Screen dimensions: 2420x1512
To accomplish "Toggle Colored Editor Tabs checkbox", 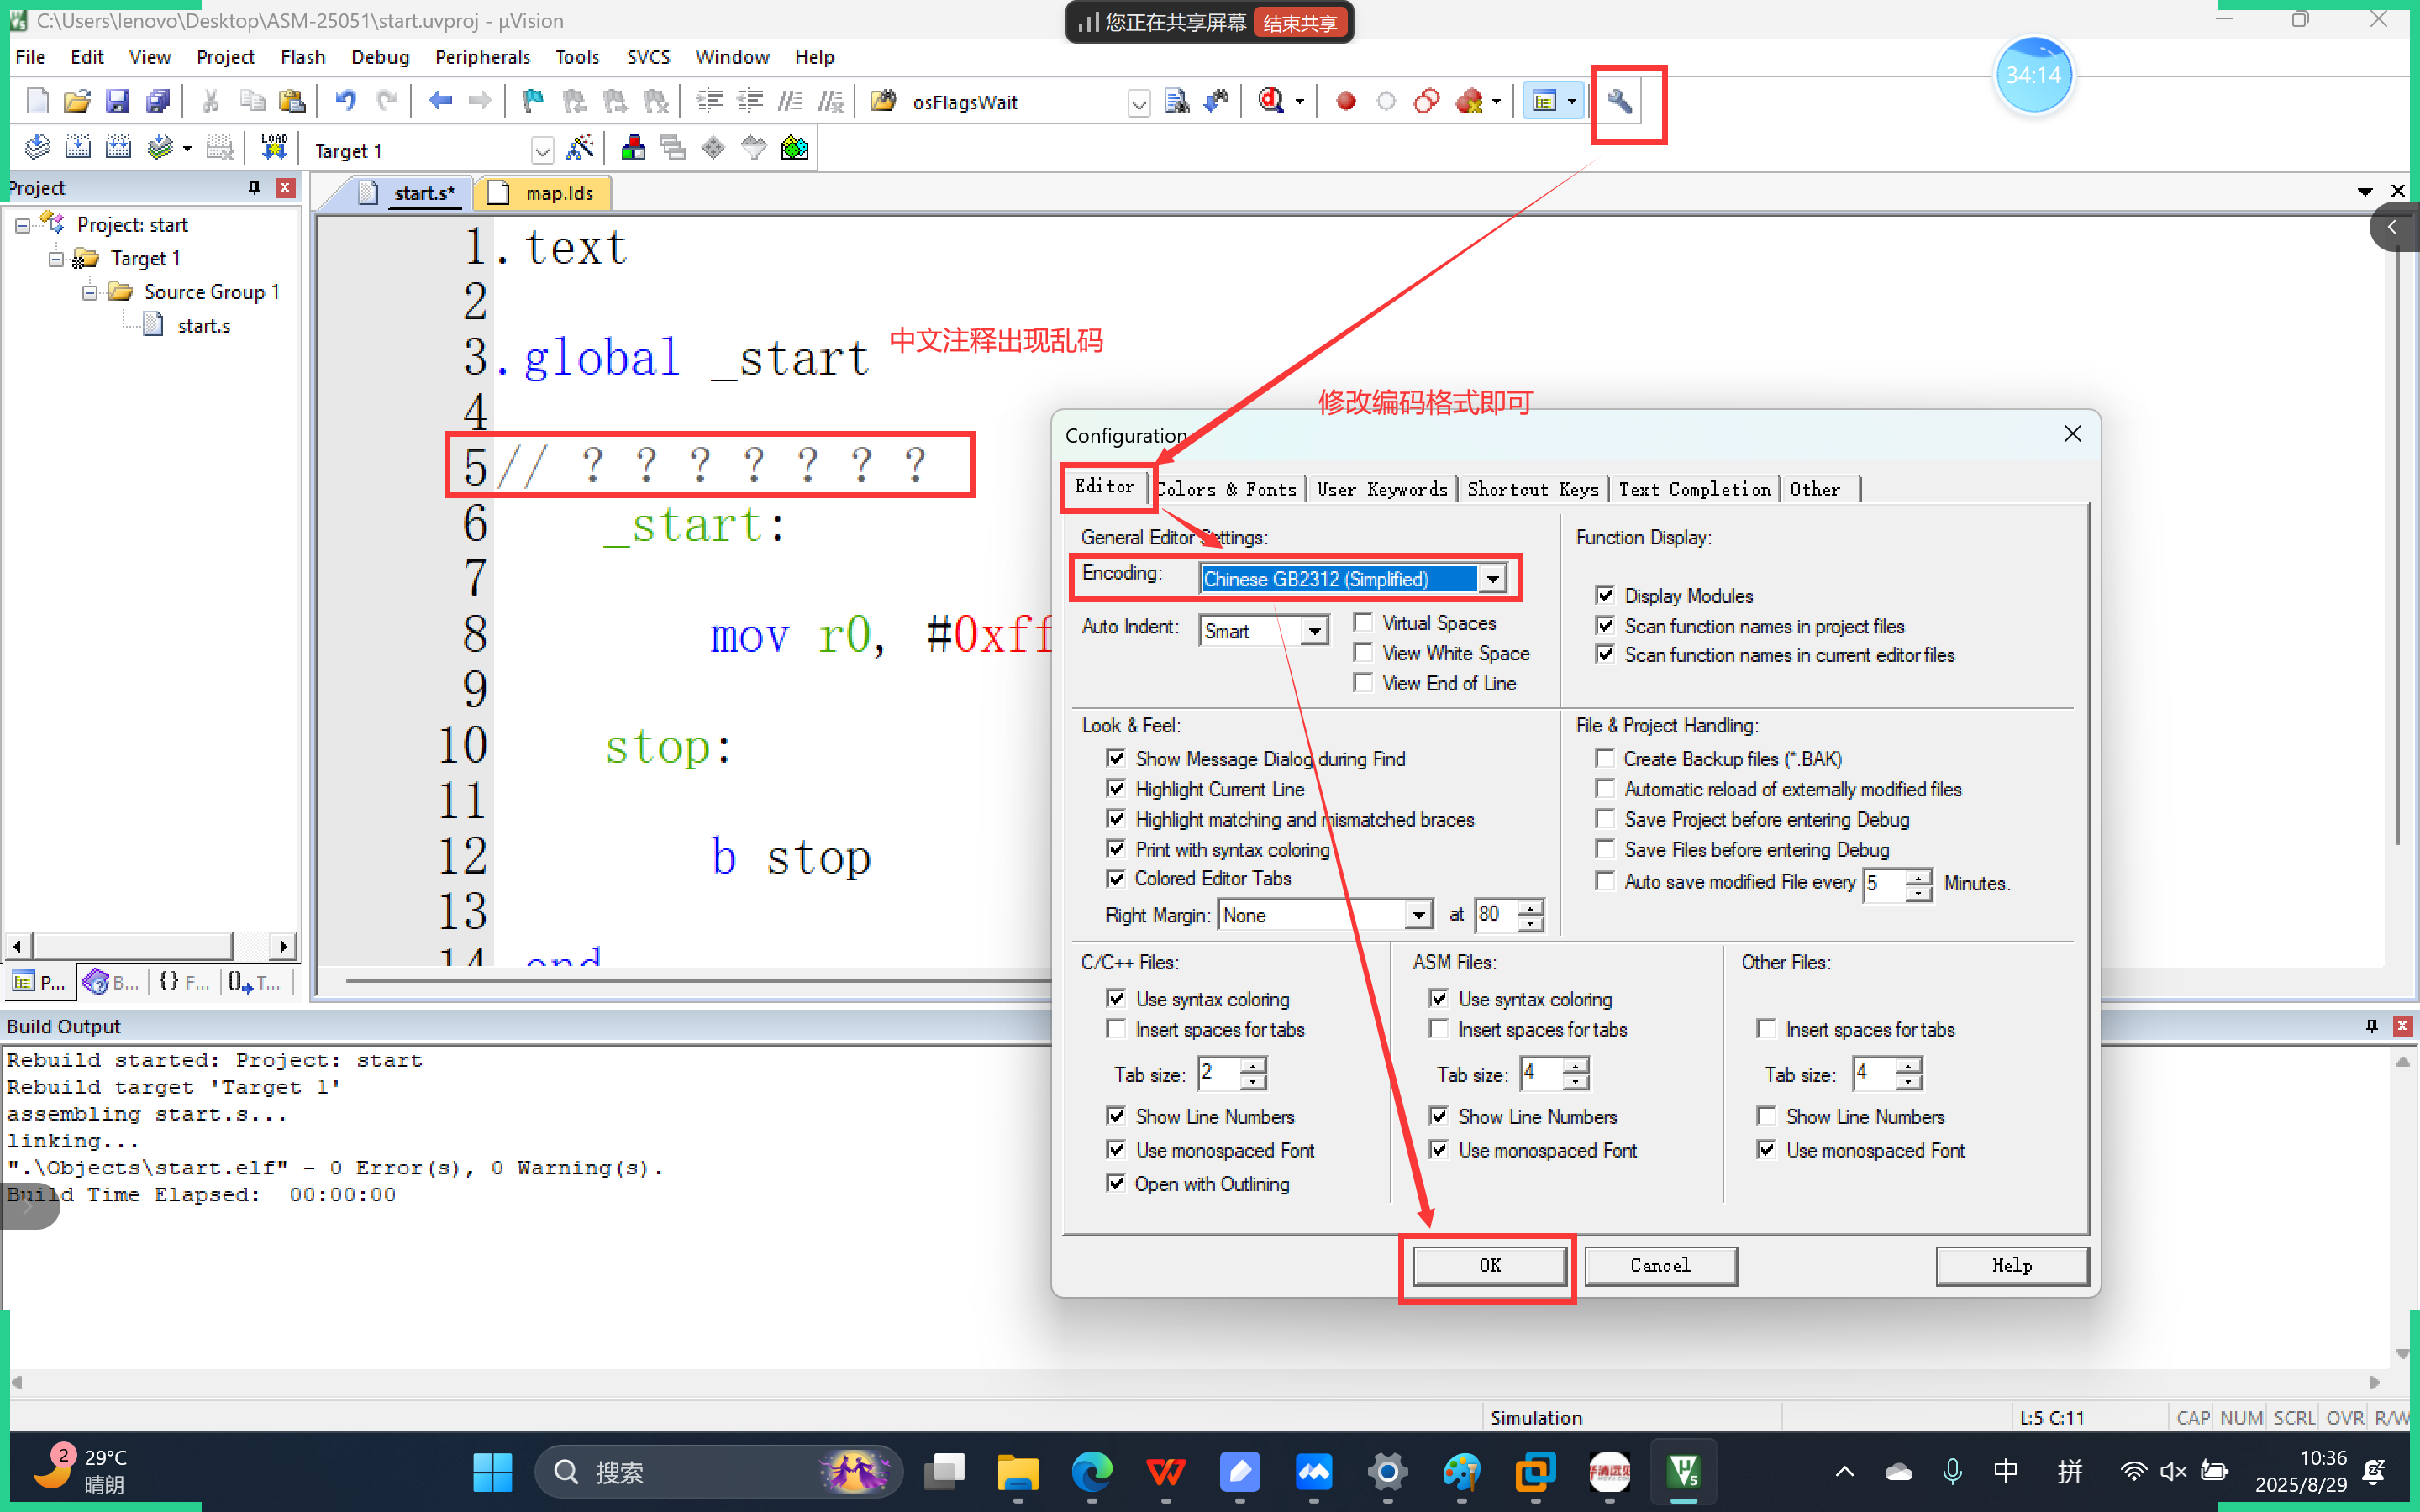I will [x=1116, y=878].
